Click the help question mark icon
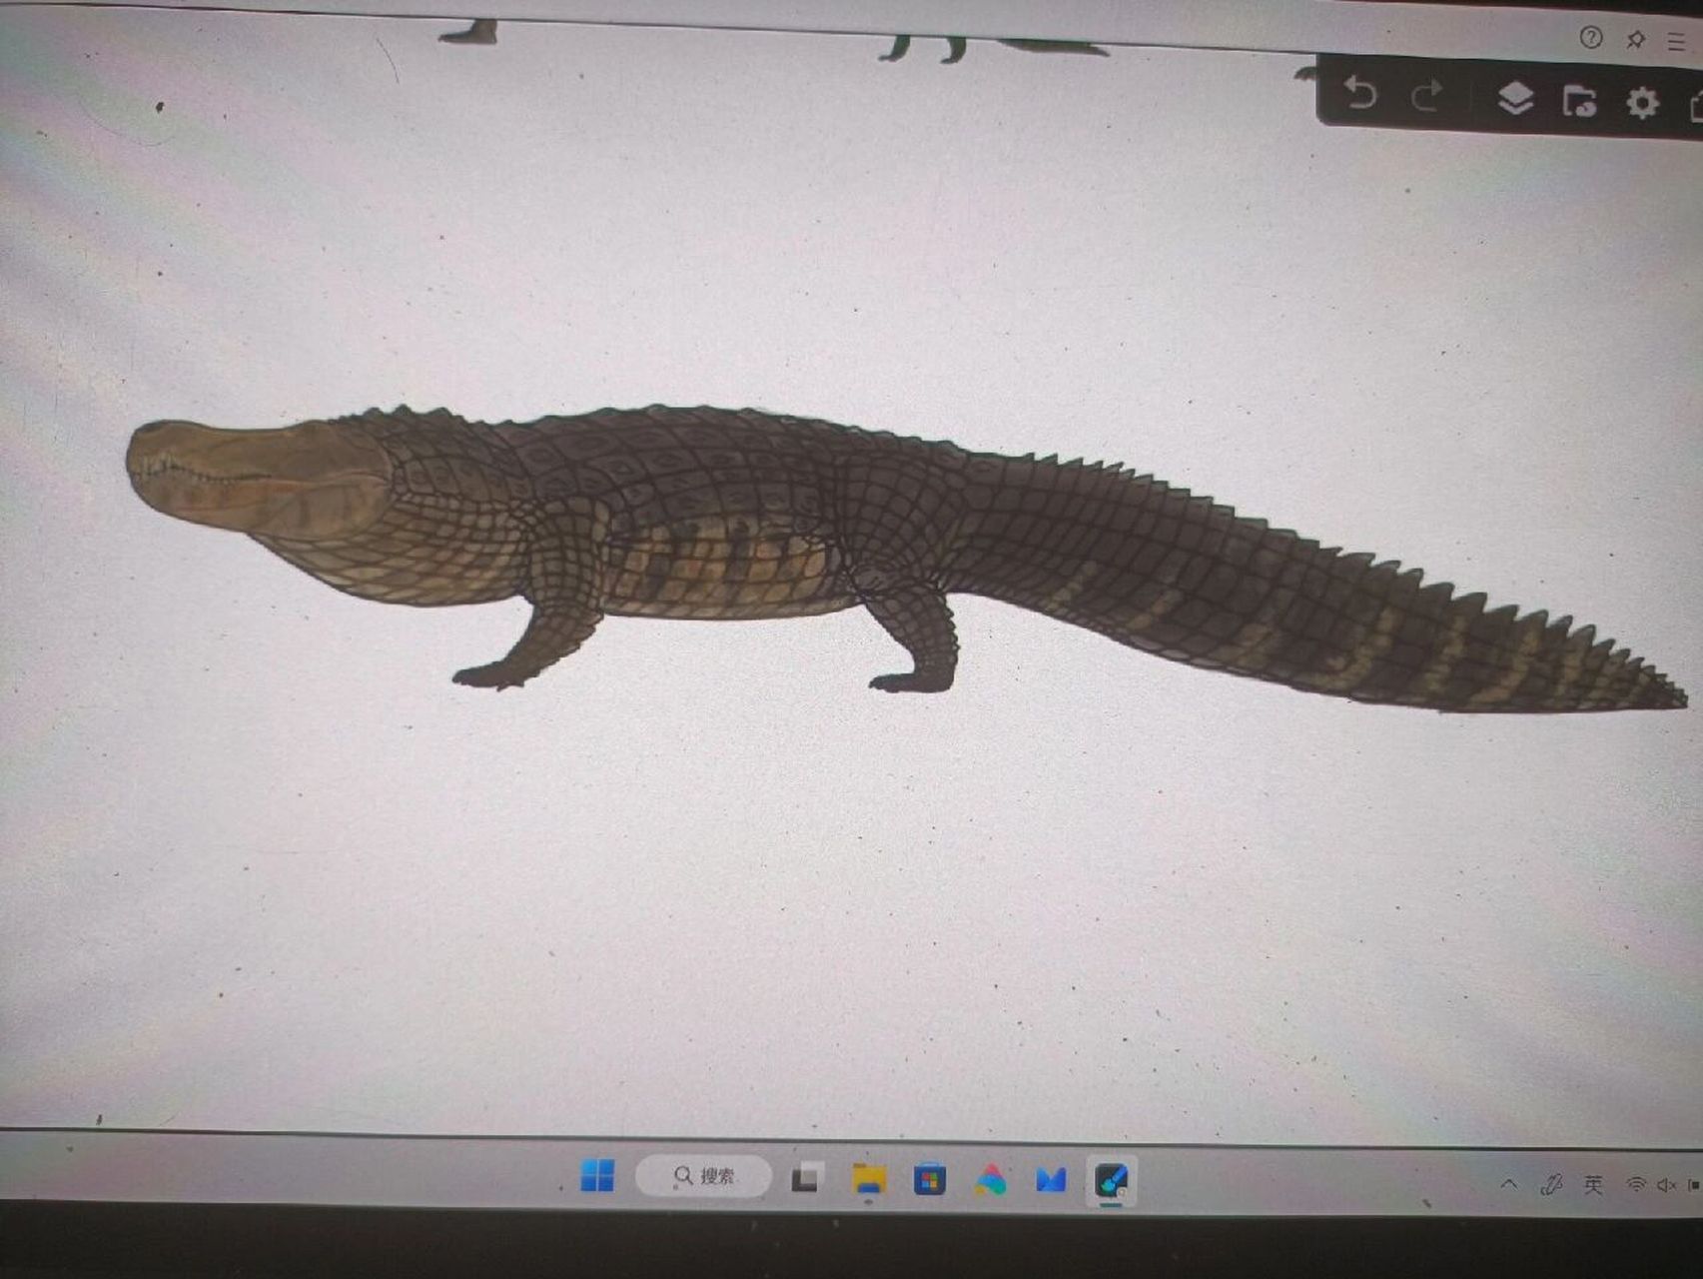This screenshot has height=1279, width=1703. (x=1590, y=38)
